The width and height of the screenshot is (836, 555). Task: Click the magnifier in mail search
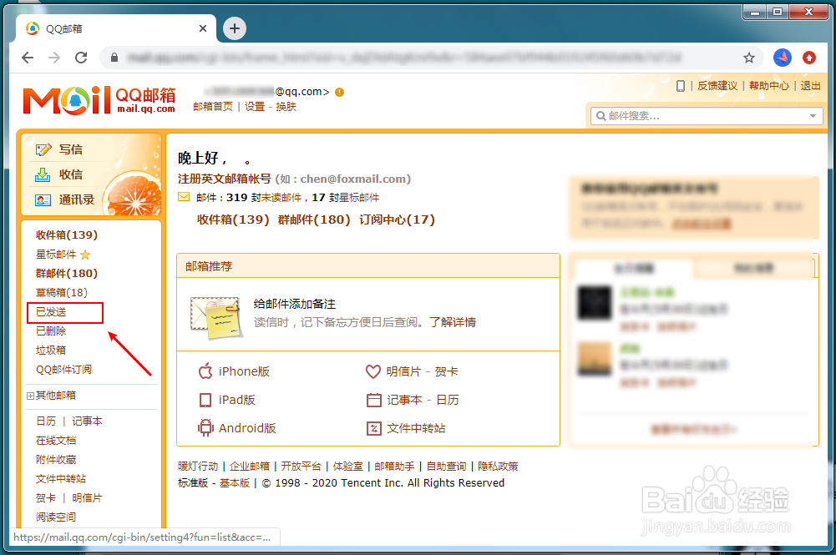pyautogui.click(x=600, y=115)
